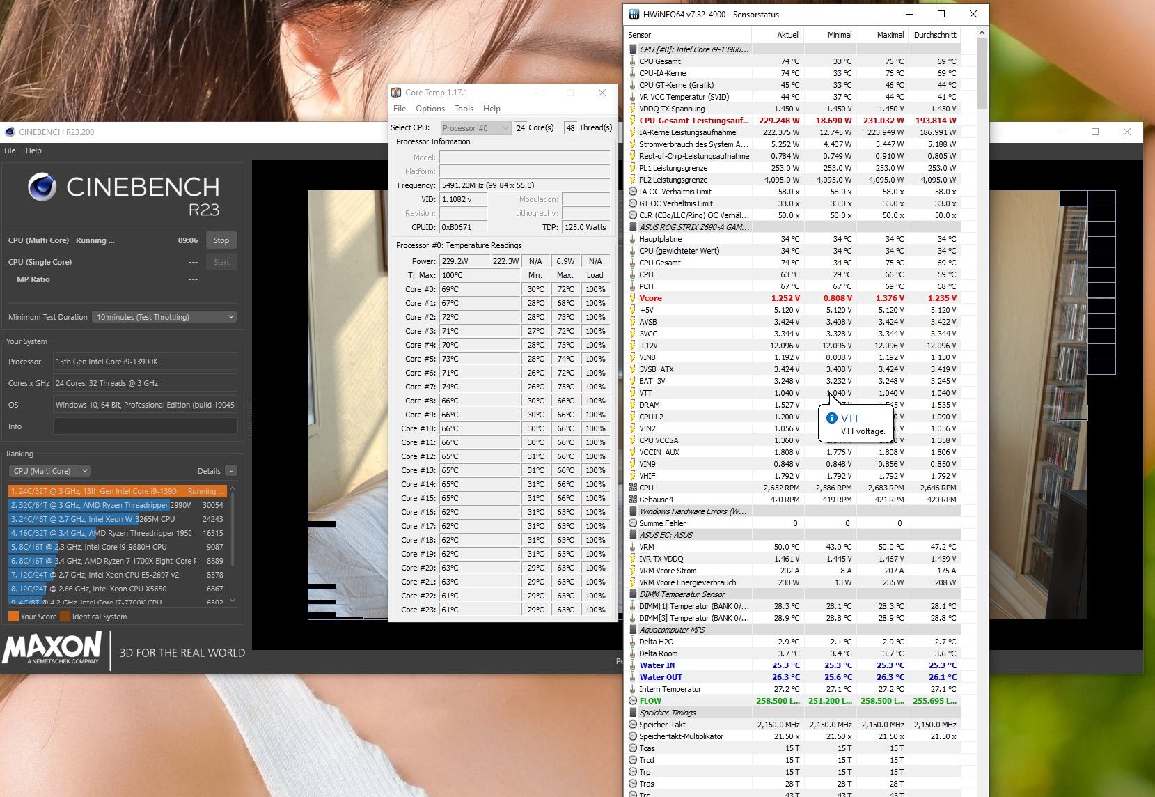This screenshot has height=797, width=1155.
Task: Click the icon of the Speicher-Timings group
Action: (633, 713)
